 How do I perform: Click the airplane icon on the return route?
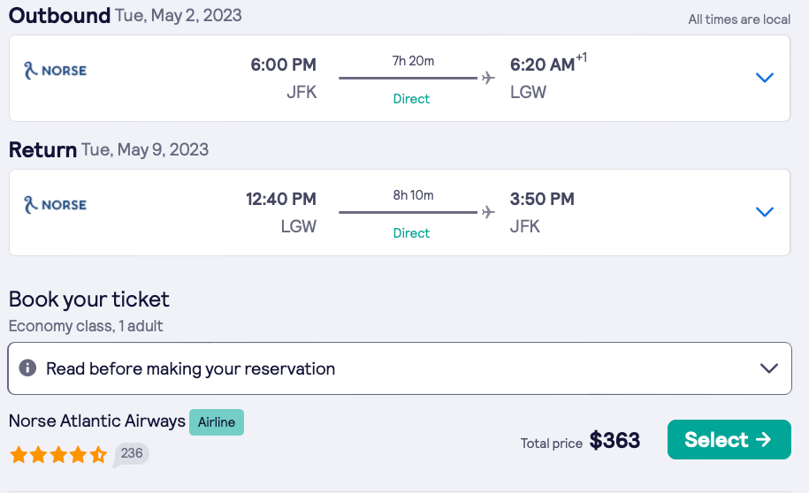pyautogui.click(x=488, y=212)
